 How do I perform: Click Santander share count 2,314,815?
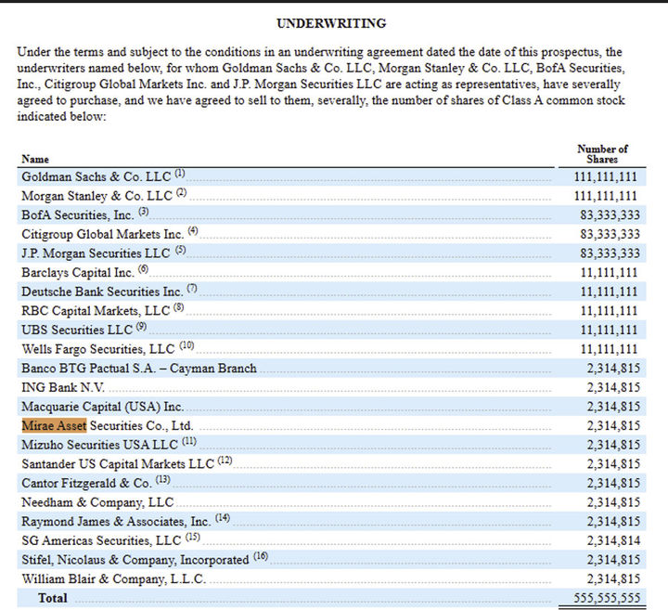[613, 464]
